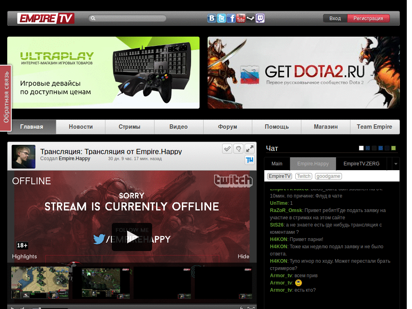This screenshot has height=309, width=412.
Task: Select the bright blue chat color theme
Action: click(381, 148)
